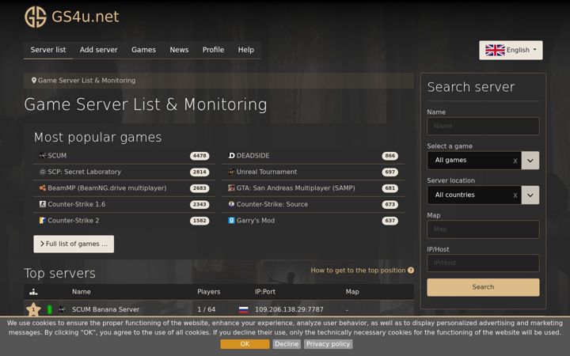Open the SCUM game link

57,156
